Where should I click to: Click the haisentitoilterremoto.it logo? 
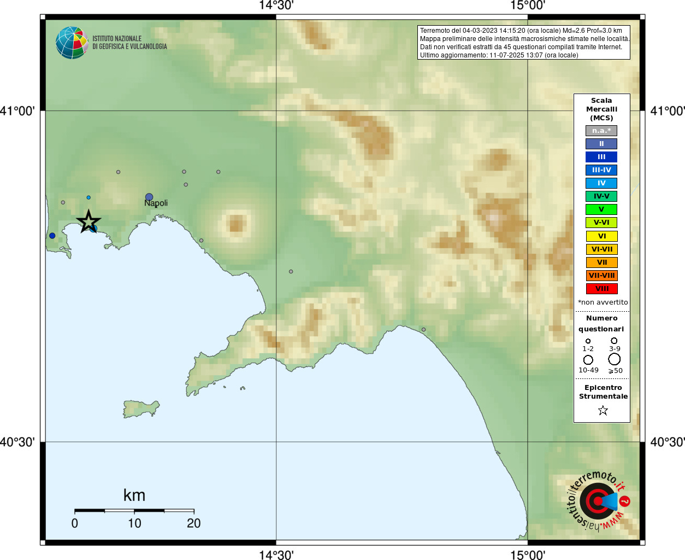tap(598, 500)
